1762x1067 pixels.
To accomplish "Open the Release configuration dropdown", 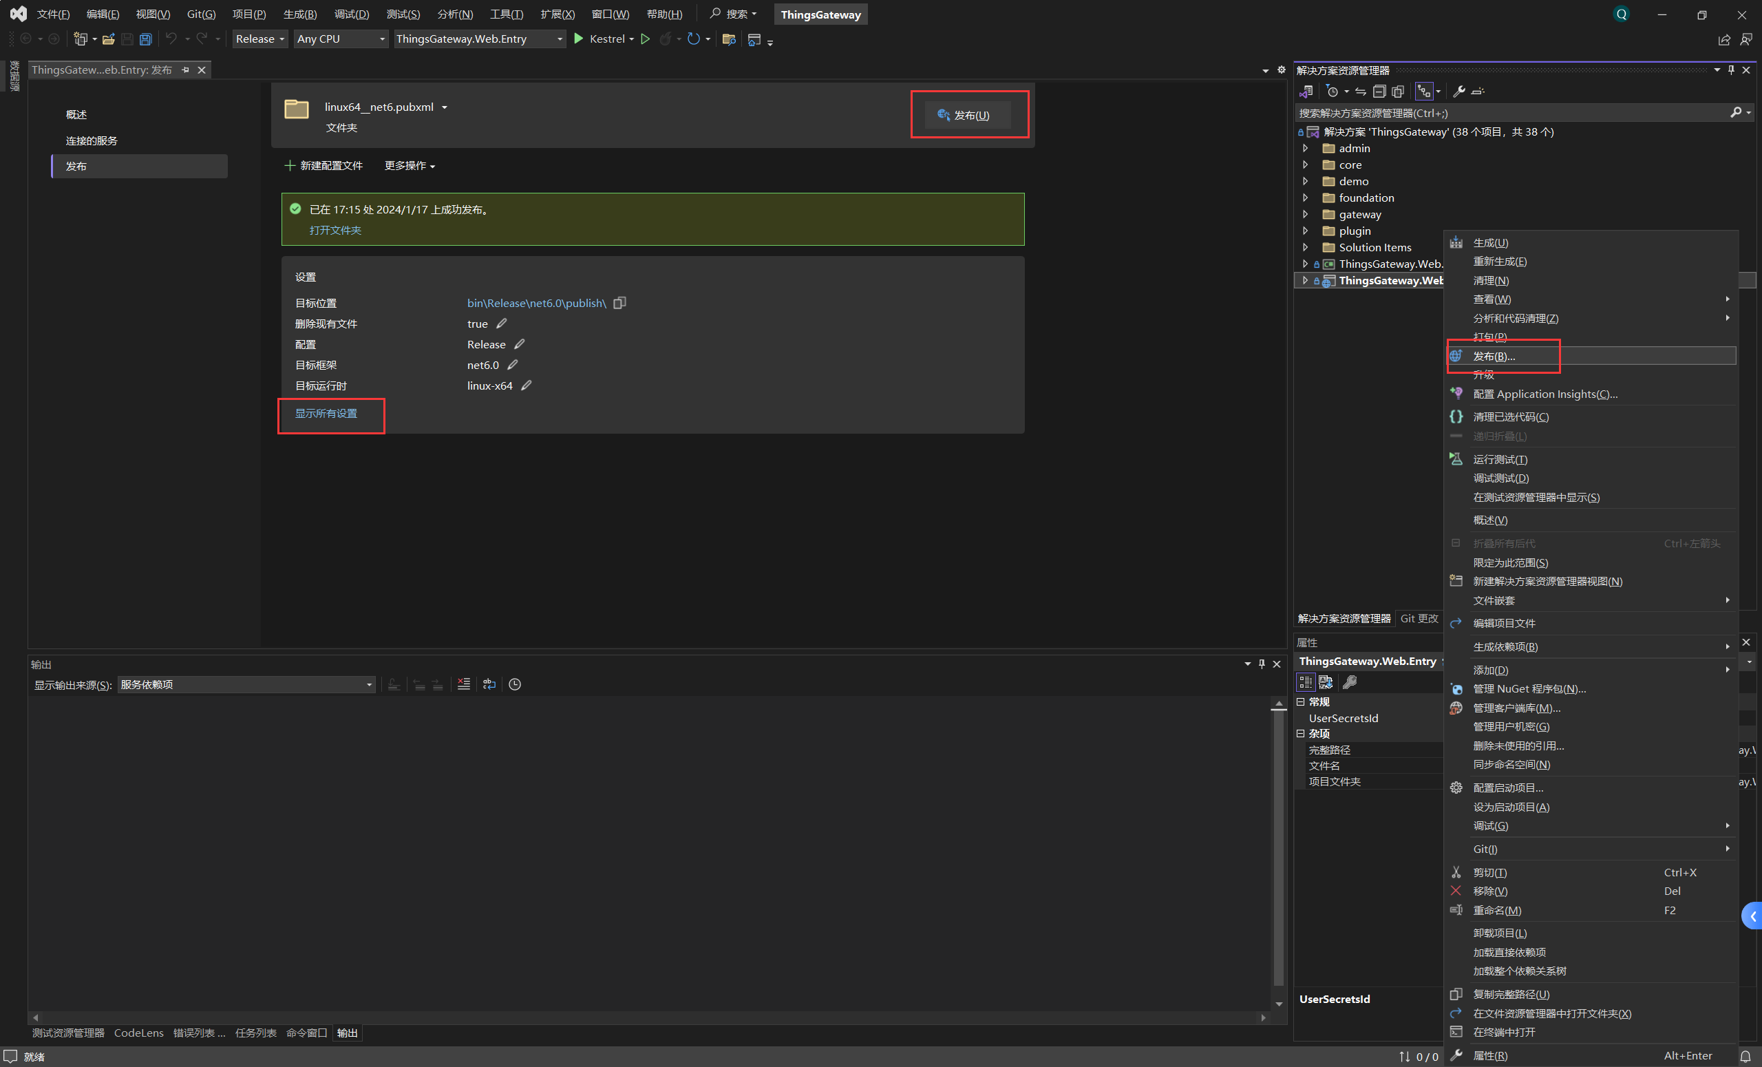I will pyautogui.click(x=260, y=39).
